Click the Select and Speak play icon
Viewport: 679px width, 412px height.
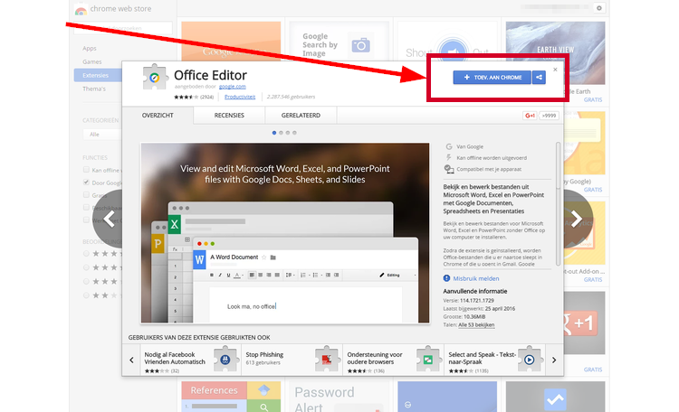tap(530, 359)
